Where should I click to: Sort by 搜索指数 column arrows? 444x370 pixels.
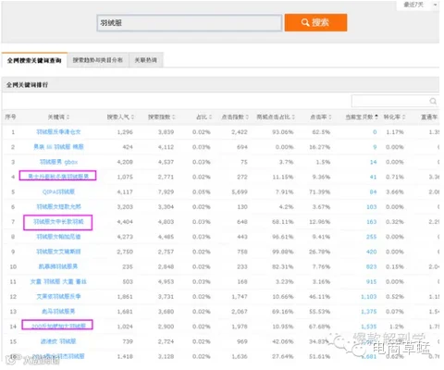click(174, 117)
